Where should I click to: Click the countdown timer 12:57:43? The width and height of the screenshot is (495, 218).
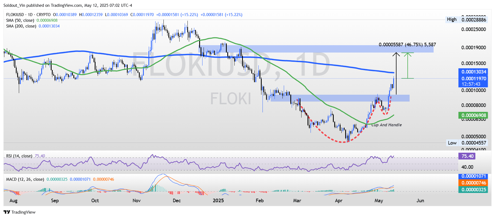pos(471,84)
